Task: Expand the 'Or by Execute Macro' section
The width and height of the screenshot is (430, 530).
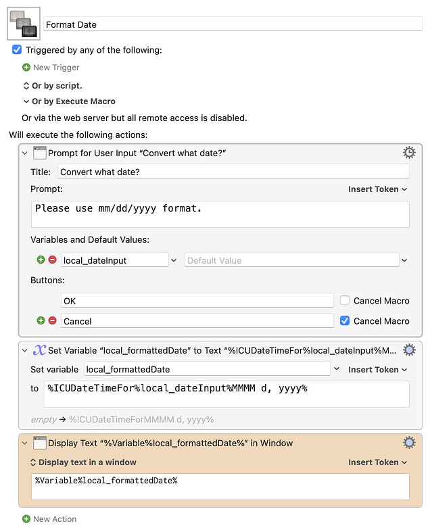Action: click(26, 101)
